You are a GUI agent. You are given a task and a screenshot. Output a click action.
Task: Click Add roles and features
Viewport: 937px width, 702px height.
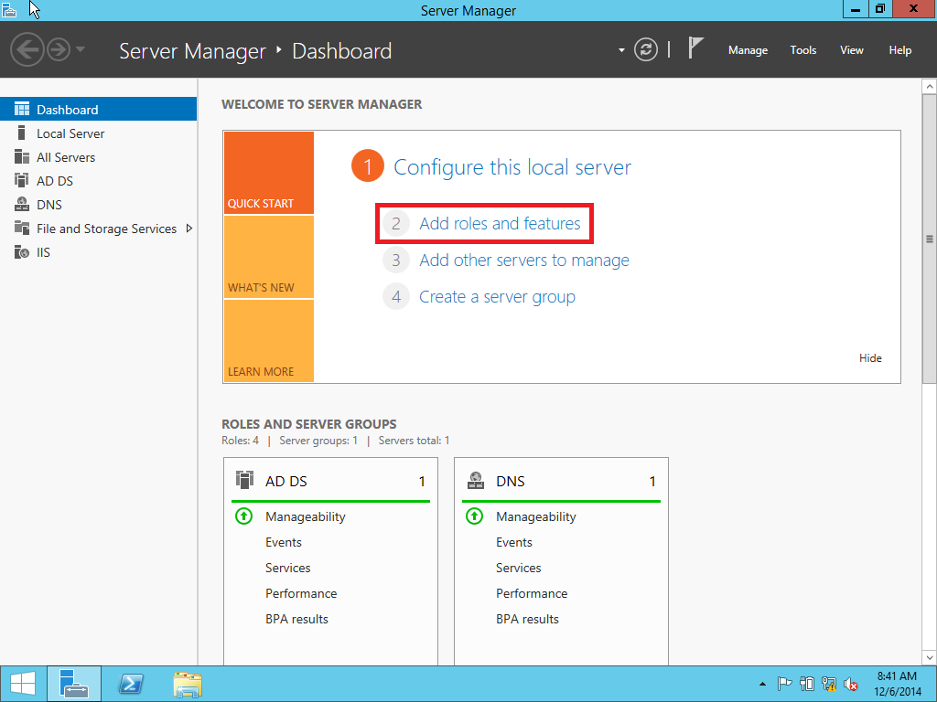tap(501, 222)
